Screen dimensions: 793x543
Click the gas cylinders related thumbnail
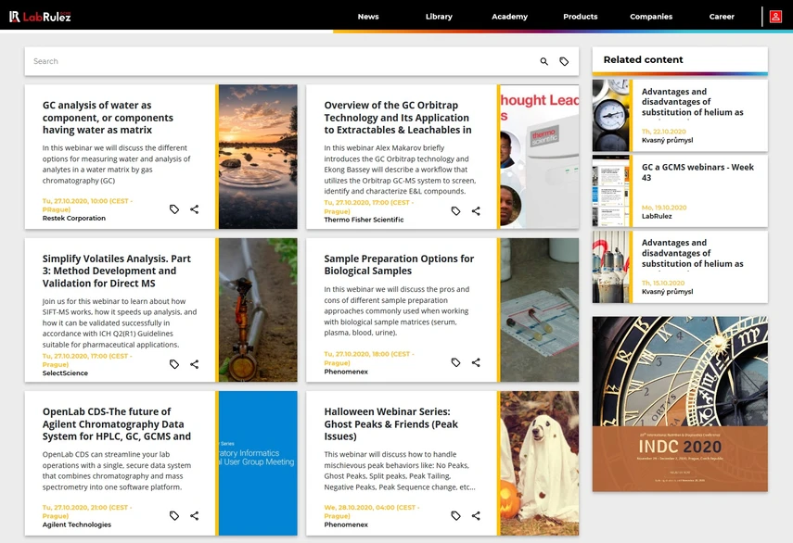(x=611, y=267)
